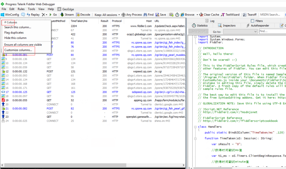
Task: Click the Any Process target icon
Action: click(123, 15)
